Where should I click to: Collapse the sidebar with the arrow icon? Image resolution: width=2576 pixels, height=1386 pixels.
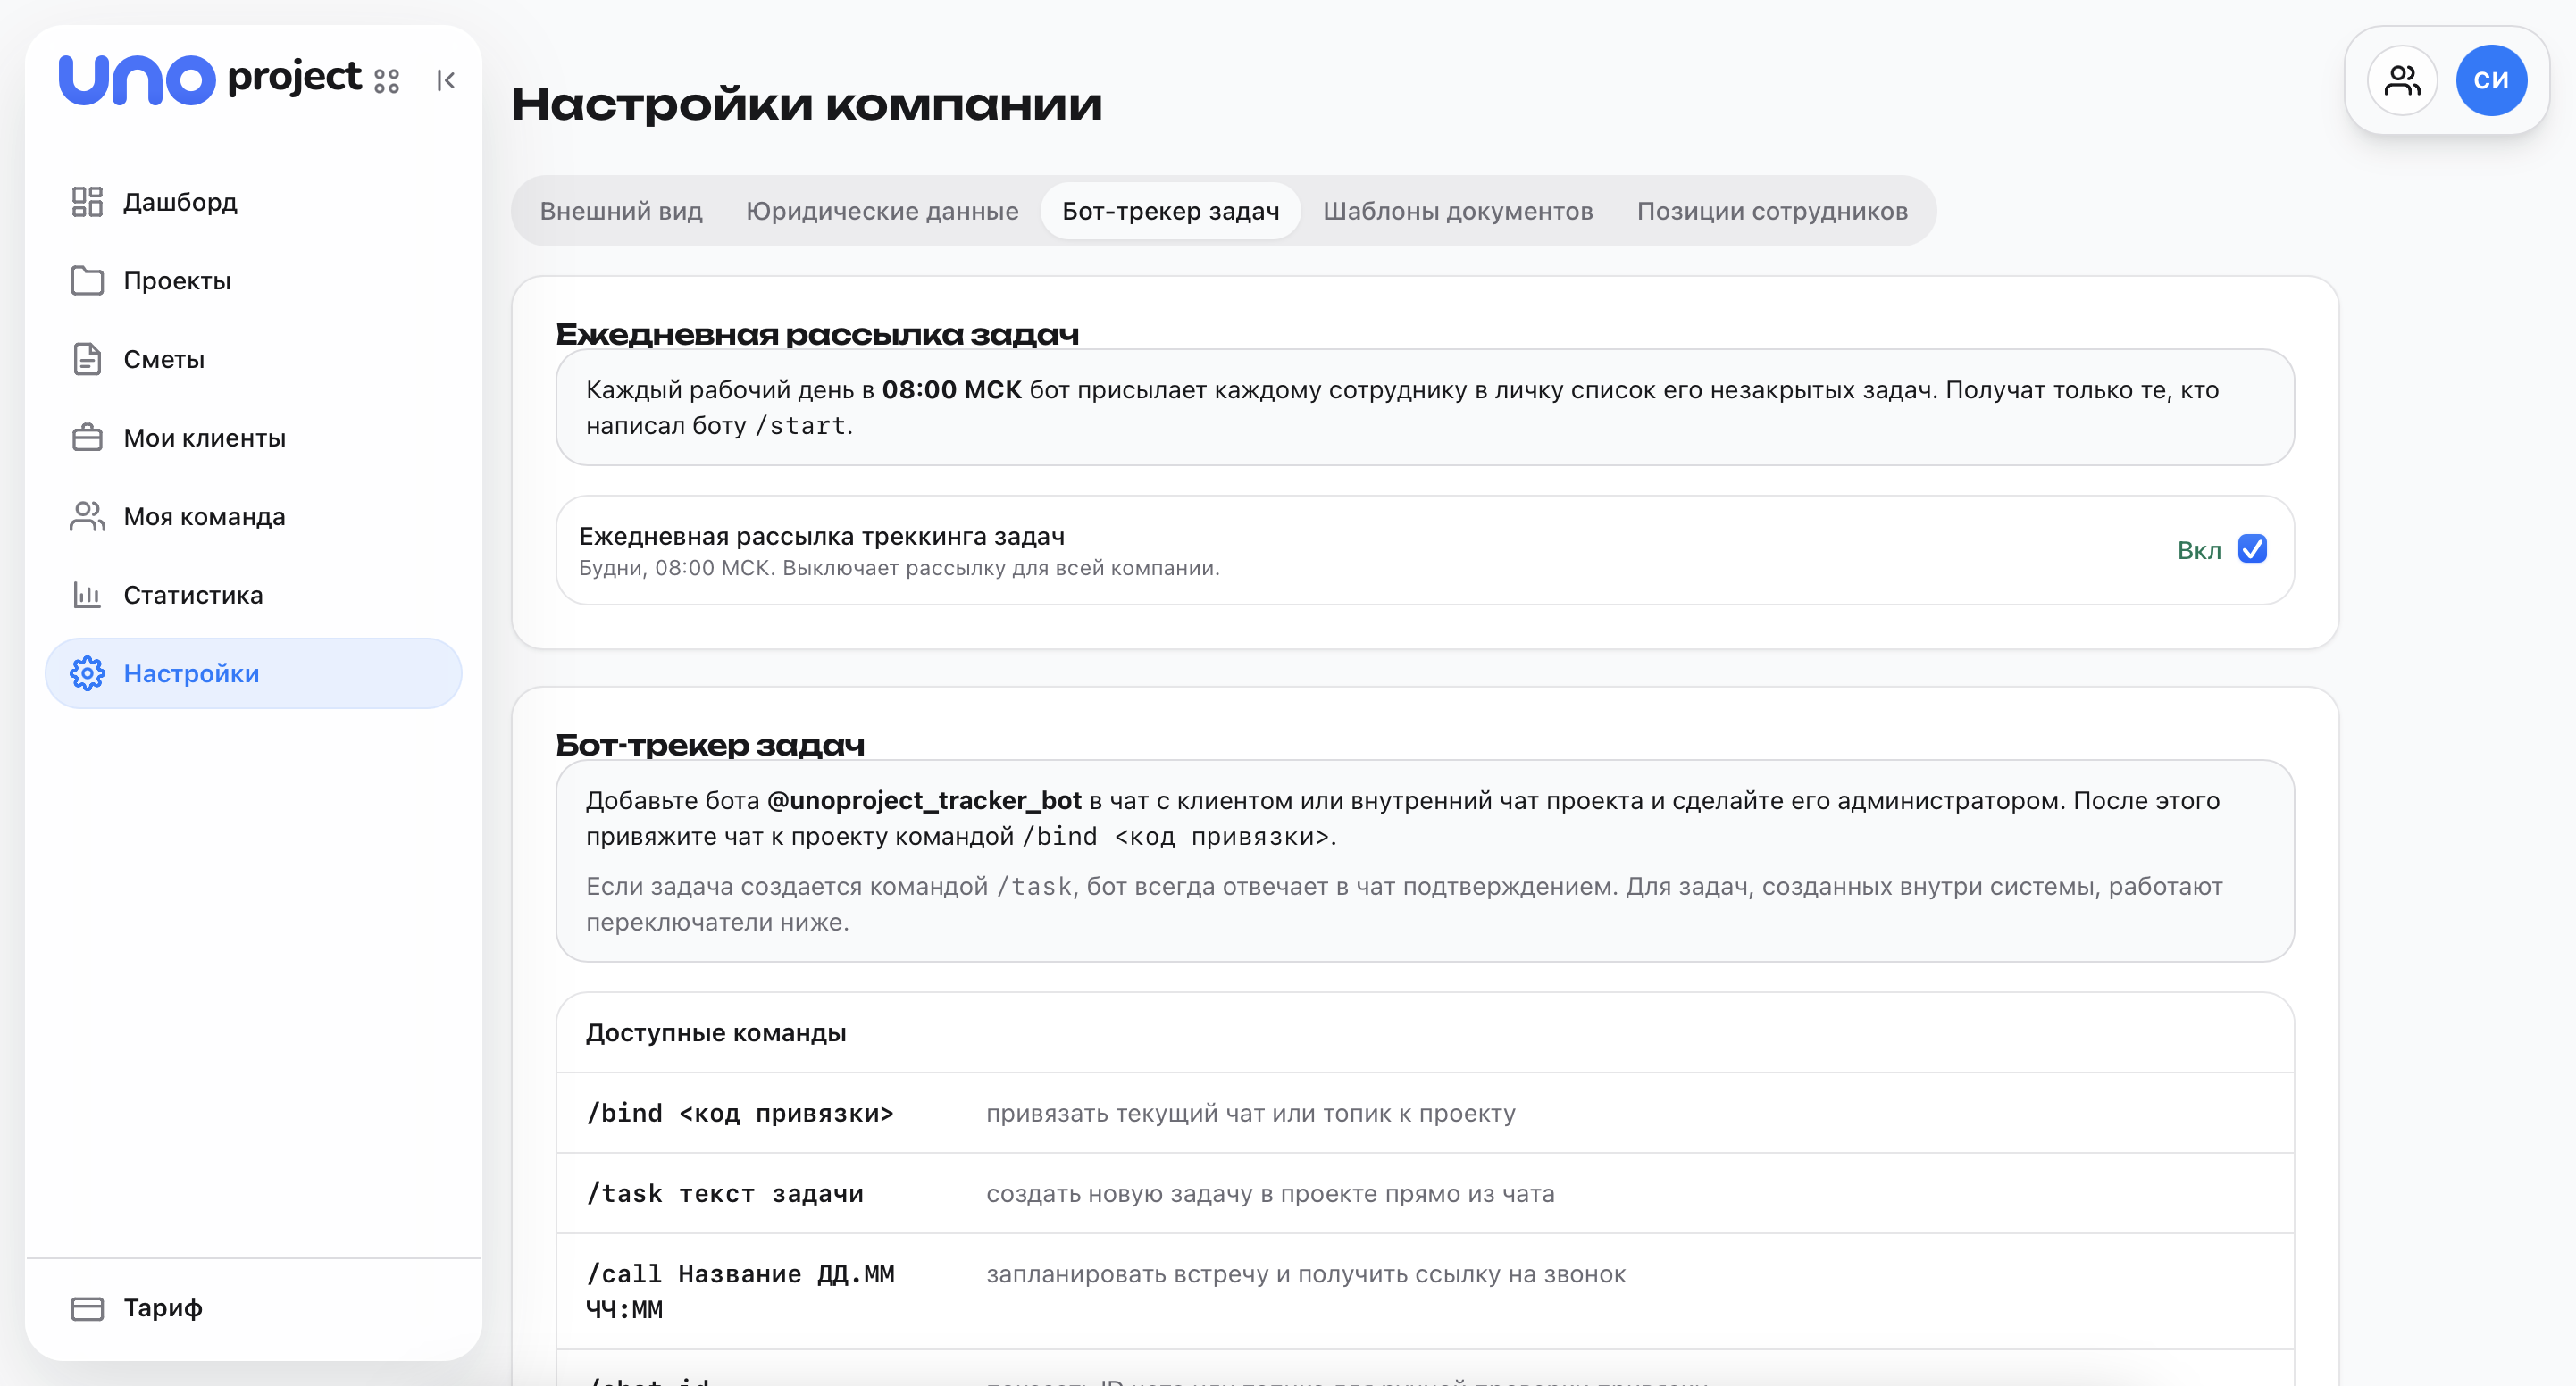[x=446, y=80]
